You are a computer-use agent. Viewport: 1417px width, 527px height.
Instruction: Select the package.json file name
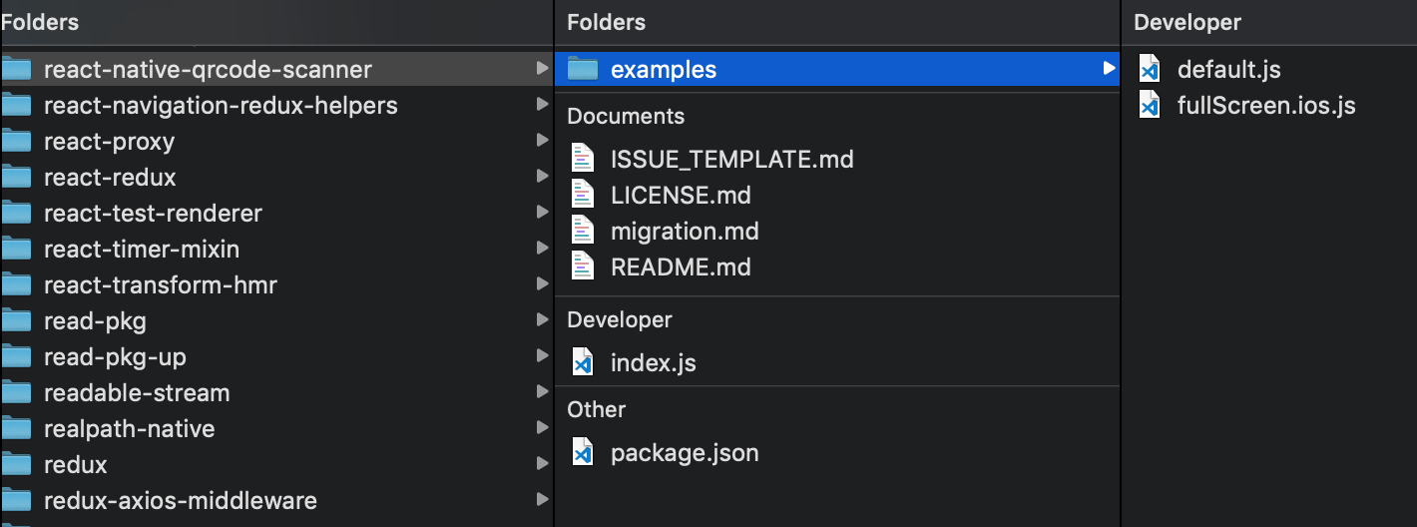(x=685, y=453)
